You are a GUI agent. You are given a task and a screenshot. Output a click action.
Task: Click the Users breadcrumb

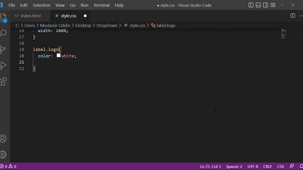point(29,25)
